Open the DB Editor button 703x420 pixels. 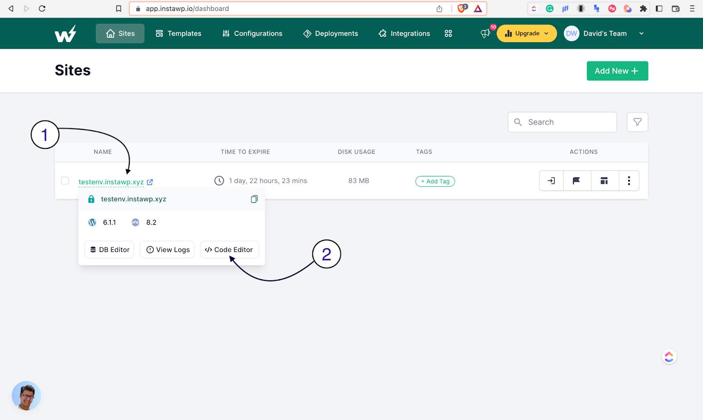(x=109, y=250)
